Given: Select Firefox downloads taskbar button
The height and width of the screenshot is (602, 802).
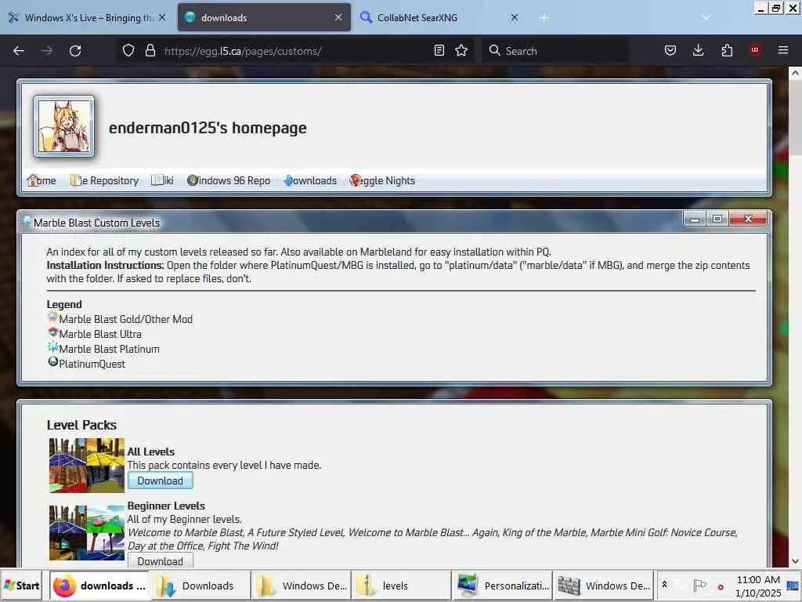Looking at the screenshot, I should pos(99,585).
